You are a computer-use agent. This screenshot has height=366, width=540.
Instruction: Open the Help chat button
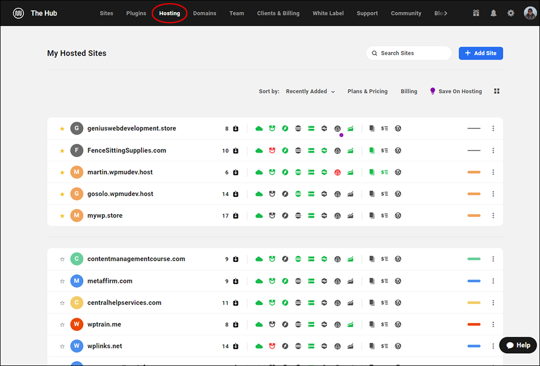pos(518,345)
